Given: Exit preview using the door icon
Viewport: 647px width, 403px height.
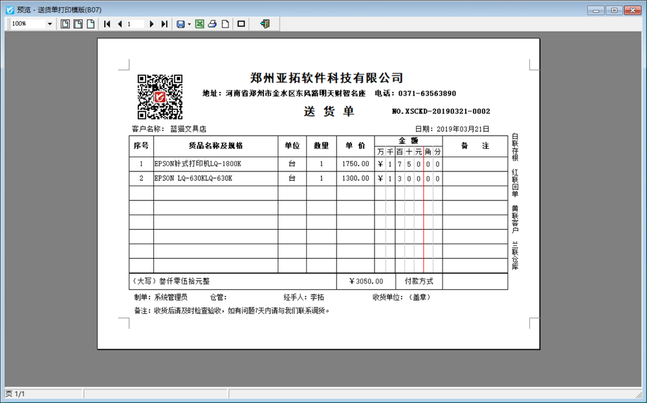Looking at the screenshot, I should click(x=265, y=24).
